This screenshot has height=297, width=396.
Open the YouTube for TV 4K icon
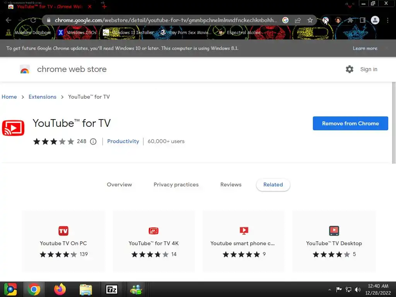point(154,230)
